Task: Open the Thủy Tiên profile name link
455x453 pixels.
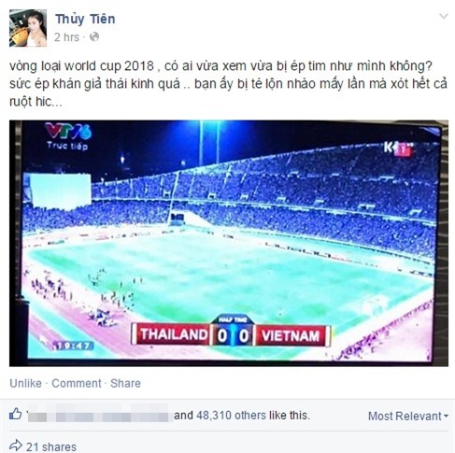Action: tap(85, 19)
